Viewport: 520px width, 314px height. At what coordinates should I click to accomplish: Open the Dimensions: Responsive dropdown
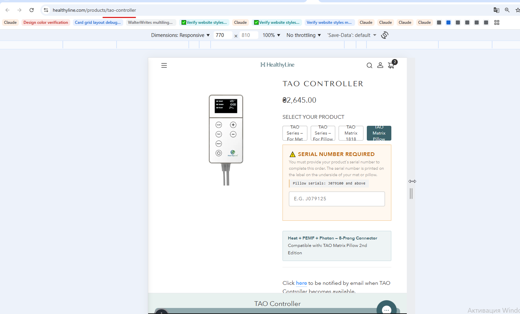180,35
